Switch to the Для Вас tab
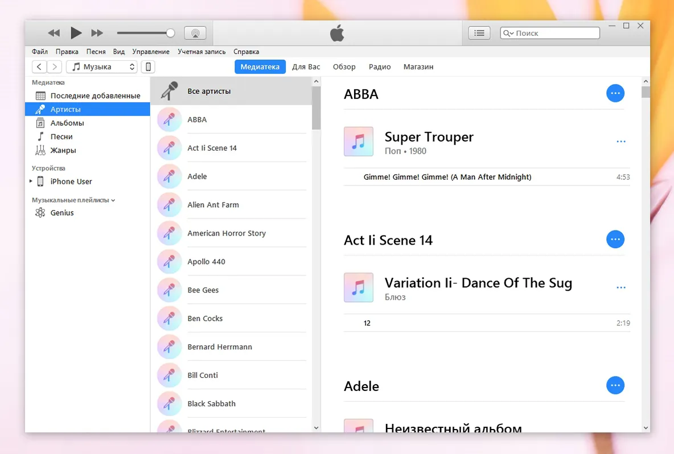This screenshot has height=454, width=674. point(306,67)
